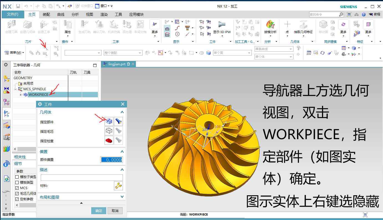The width and height of the screenshot is (383, 220).
Task: Click the rotate view icon in view toolbar
Action: pyautogui.click(x=322, y=53)
